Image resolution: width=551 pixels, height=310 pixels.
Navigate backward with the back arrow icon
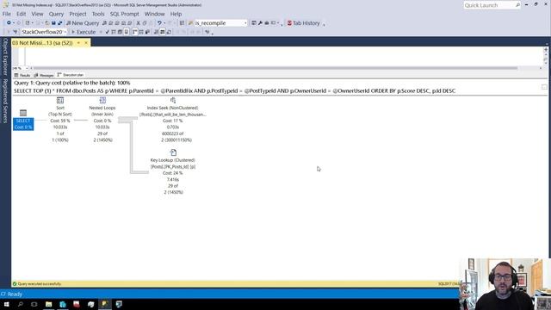[x=9, y=23]
